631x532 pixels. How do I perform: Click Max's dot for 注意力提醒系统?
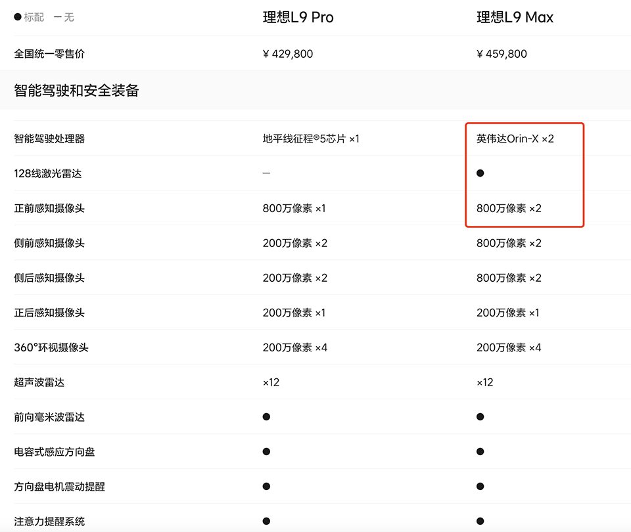tap(480, 521)
